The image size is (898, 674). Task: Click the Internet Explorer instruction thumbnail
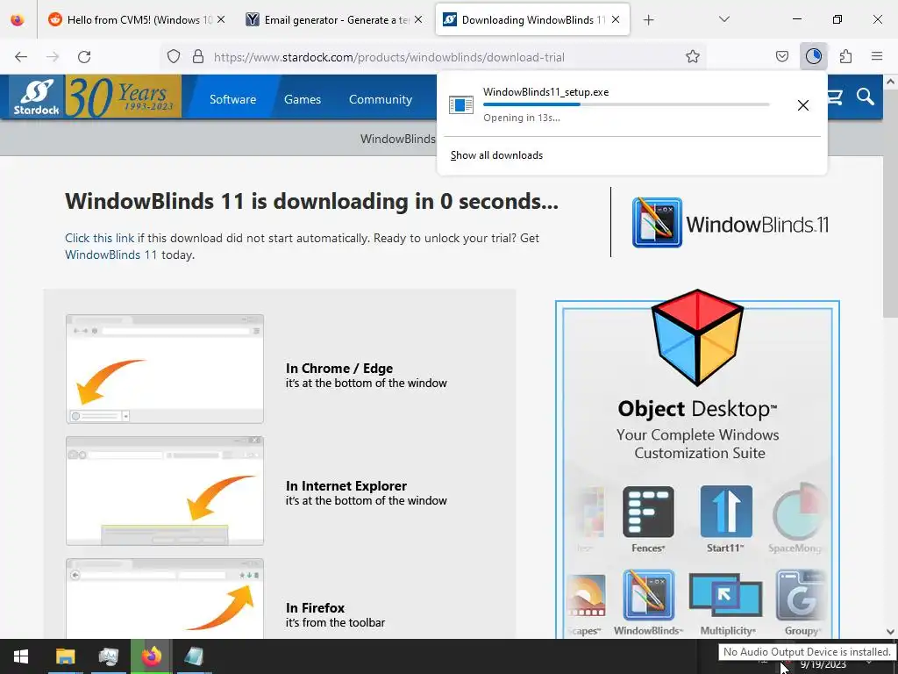tap(165, 491)
